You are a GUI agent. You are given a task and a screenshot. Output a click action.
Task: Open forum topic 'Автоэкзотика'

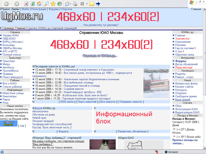[40, 112]
